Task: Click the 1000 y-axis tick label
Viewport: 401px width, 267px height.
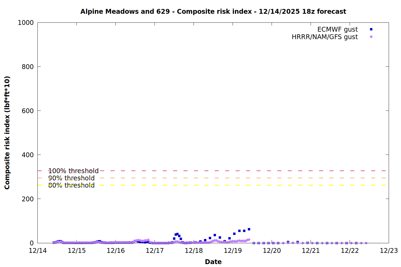Action: point(26,23)
